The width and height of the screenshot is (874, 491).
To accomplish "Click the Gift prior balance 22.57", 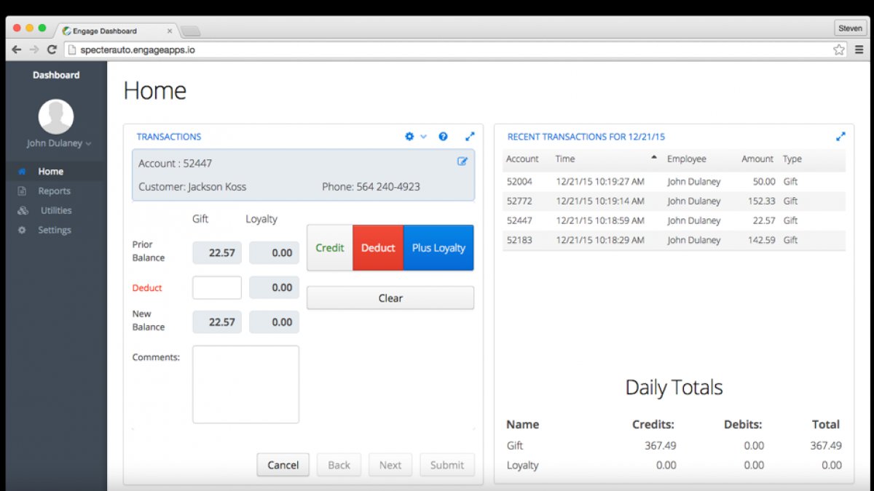I will pos(217,253).
